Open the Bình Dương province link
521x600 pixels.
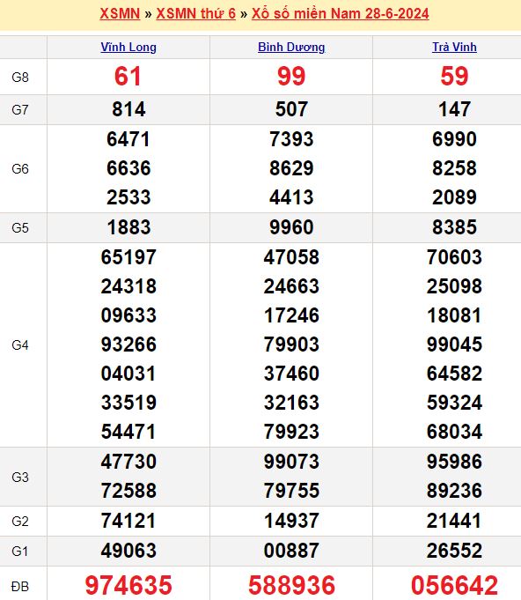(291, 47)
